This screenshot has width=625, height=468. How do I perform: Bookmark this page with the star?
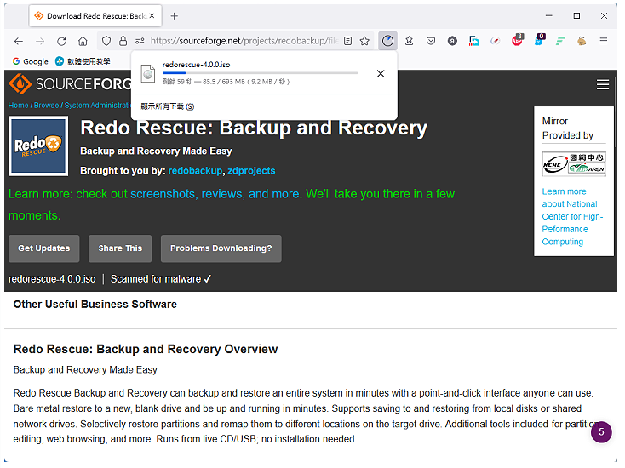(364, 41)
